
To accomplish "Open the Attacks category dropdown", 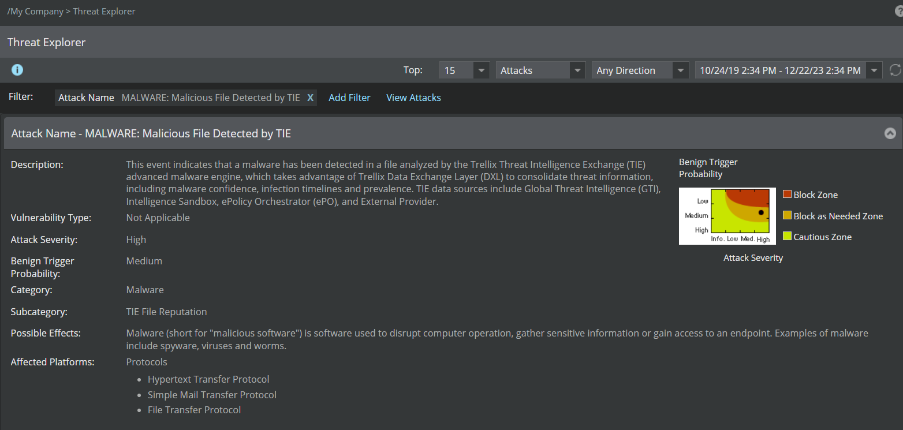I will (540, 70).
